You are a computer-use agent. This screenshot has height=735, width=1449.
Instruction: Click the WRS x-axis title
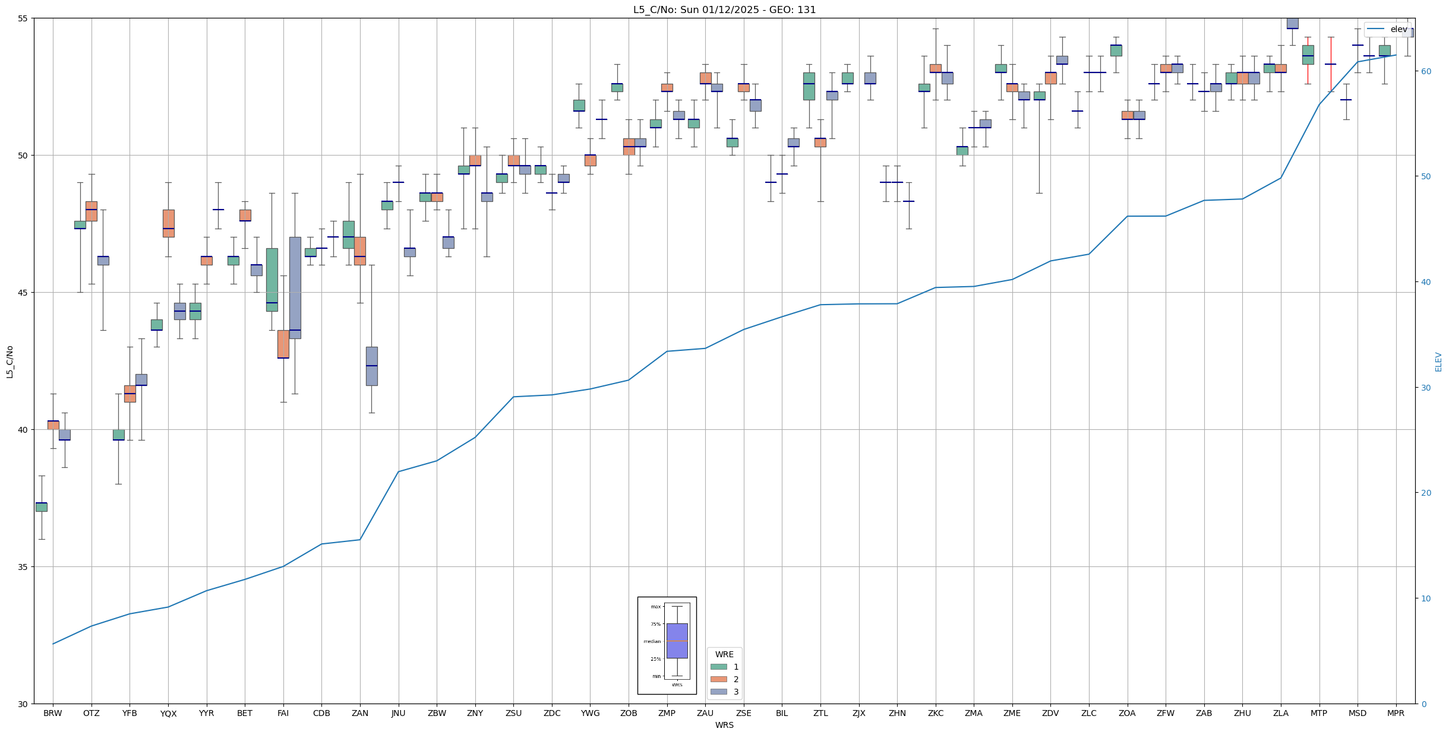pos(724,725)
